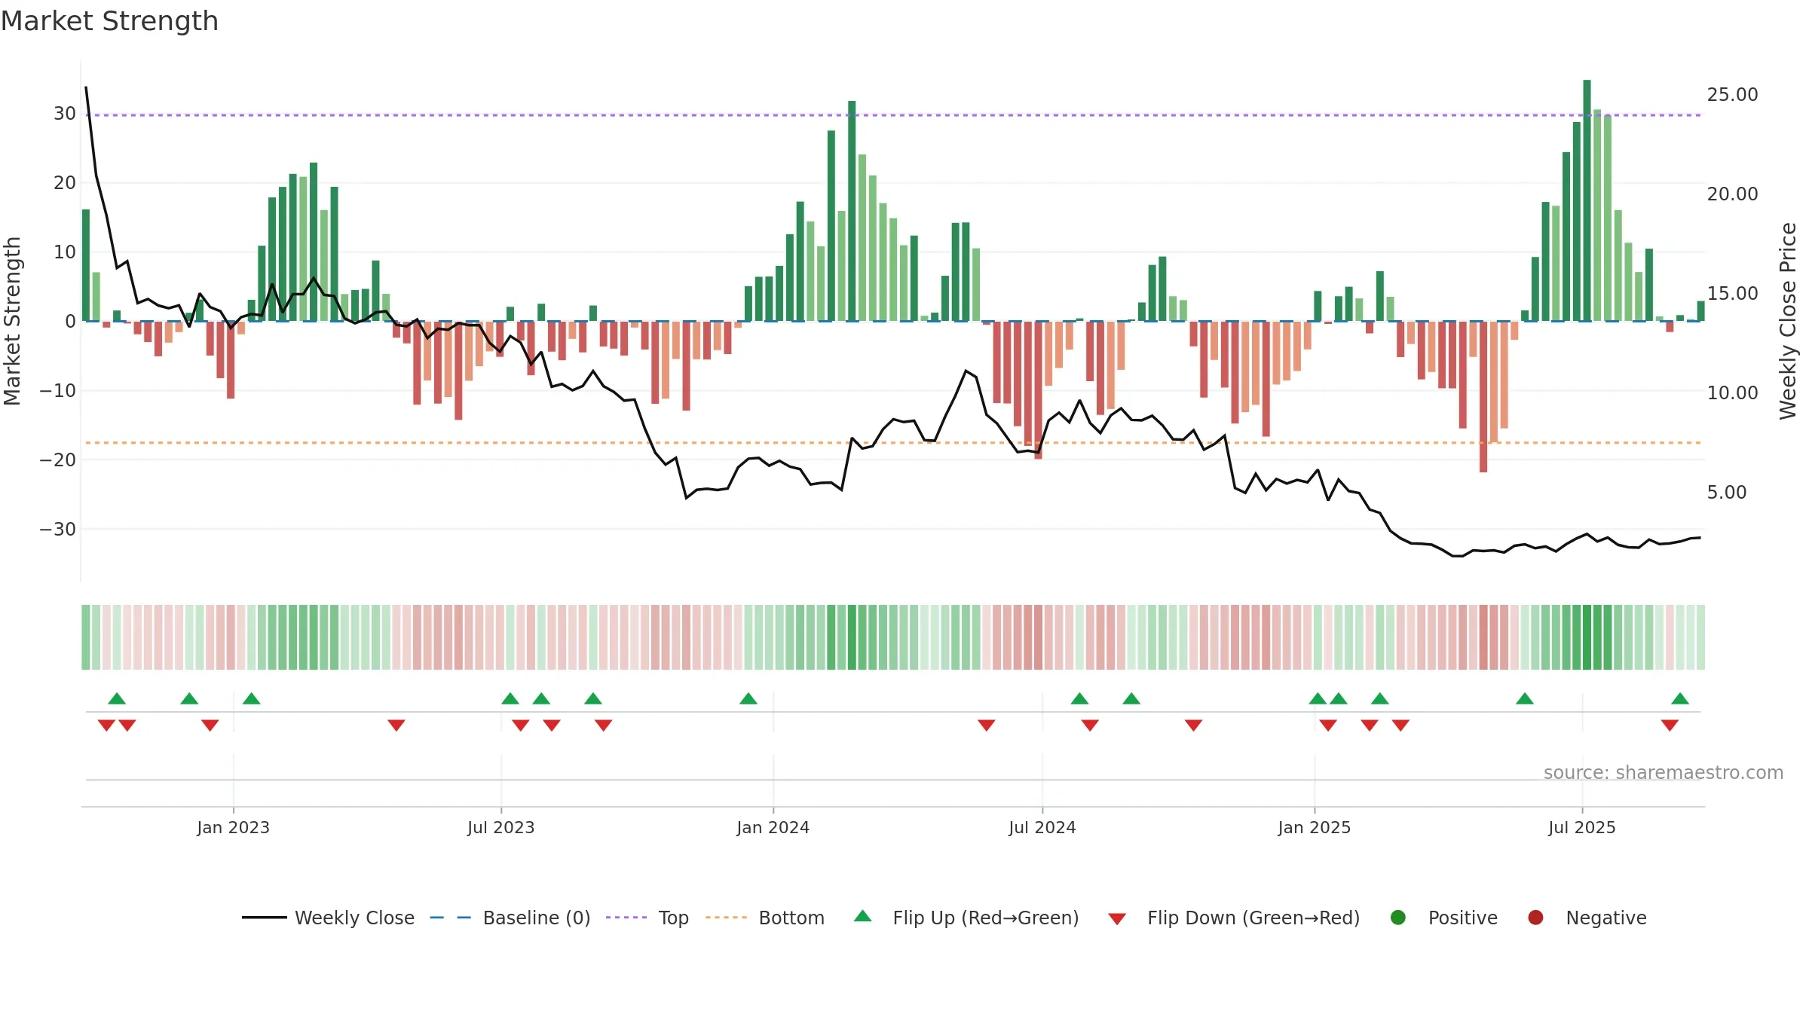This screenshot has width=1809, height=1017.
Task: Click the vertical Market Strength axis title
Action: [x=12, y=321]
